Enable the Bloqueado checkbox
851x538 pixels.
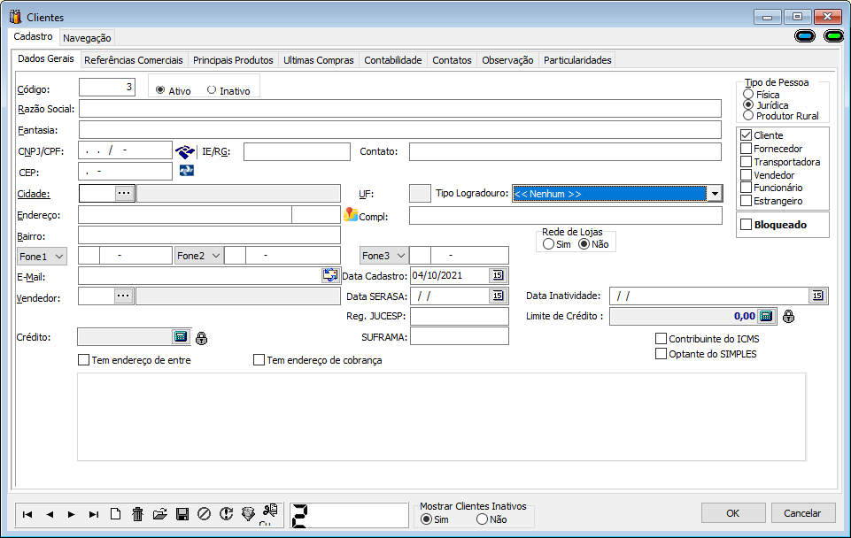[x=747, y=225]
